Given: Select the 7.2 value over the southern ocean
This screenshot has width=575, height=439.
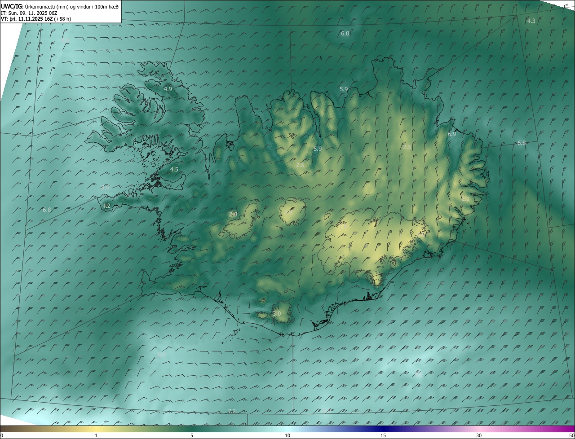Looking at the screenshot, I should [232, 411].
